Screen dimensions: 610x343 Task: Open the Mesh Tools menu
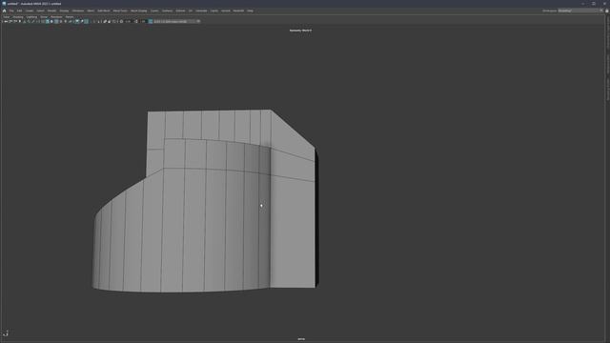(x=120, y=10)
